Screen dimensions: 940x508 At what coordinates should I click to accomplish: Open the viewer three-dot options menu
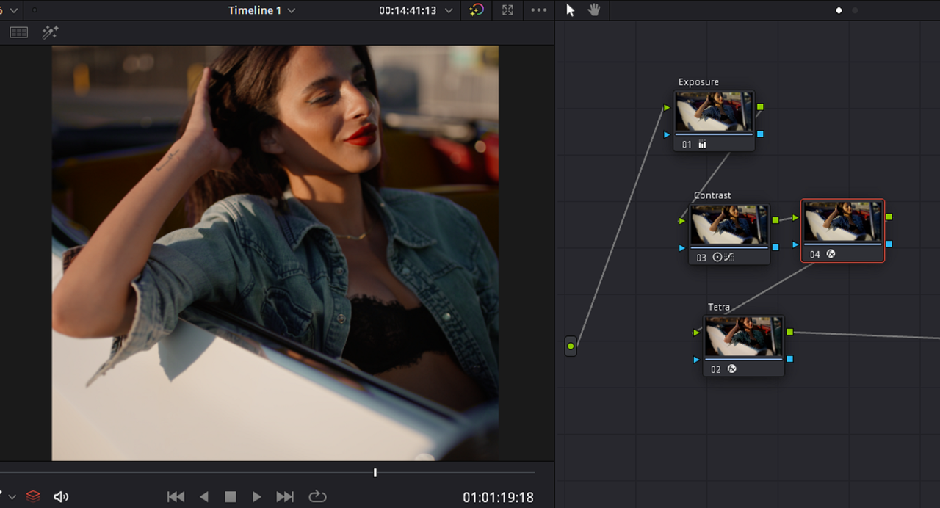[x=539, y=10]
